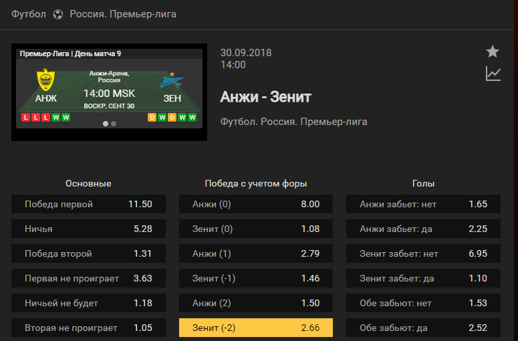
Task: Click Футбол. Россия. Премьер-лига subtitle
Action: (x=293, y=122)
